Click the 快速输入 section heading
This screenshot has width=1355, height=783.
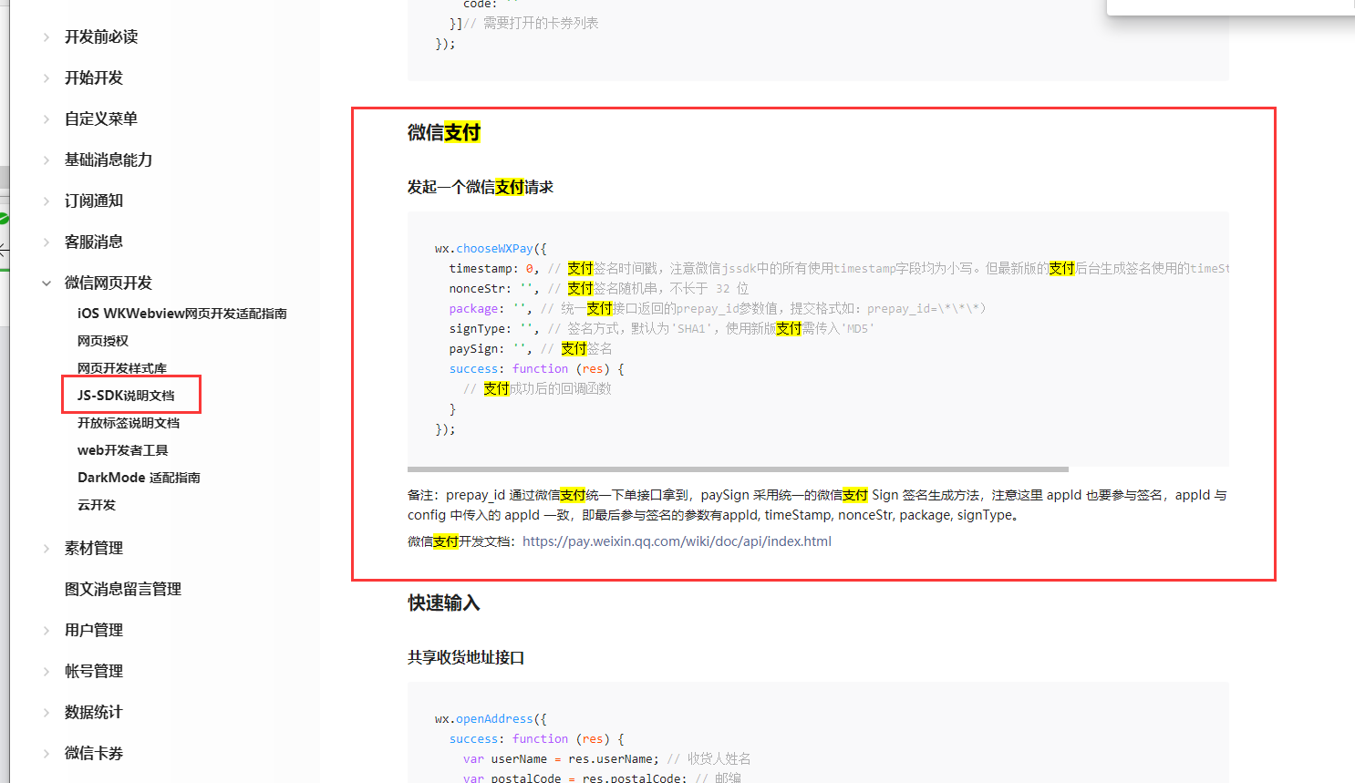point(444,603)
